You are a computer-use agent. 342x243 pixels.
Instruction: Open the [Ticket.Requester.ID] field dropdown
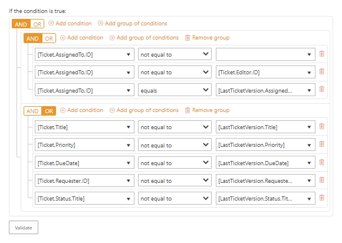tap(84, 180)
